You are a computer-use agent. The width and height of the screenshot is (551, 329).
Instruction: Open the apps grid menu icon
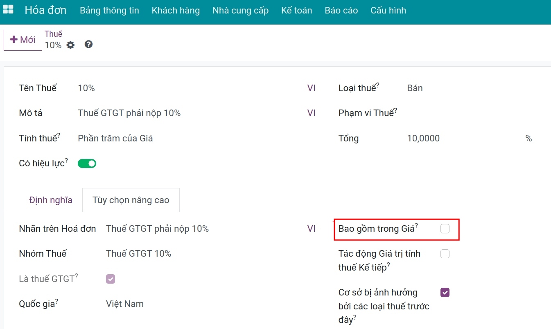(x=8, y=10)
